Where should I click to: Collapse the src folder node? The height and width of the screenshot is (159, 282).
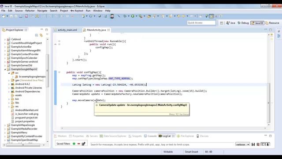[x=9, y=73]
